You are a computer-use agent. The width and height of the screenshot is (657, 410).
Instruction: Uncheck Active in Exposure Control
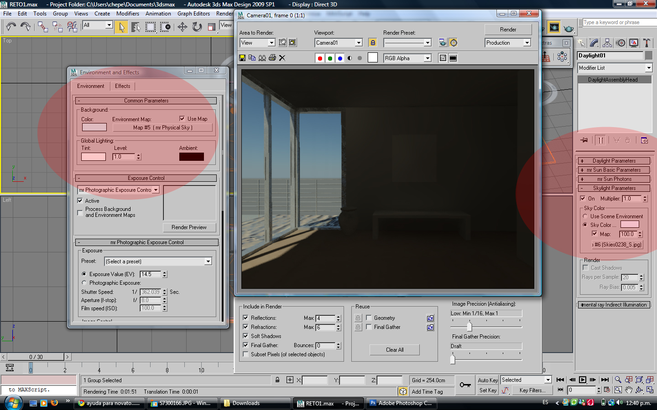80,200
